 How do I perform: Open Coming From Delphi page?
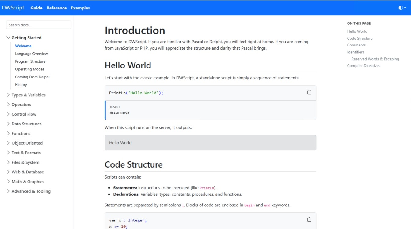(32, 77)
